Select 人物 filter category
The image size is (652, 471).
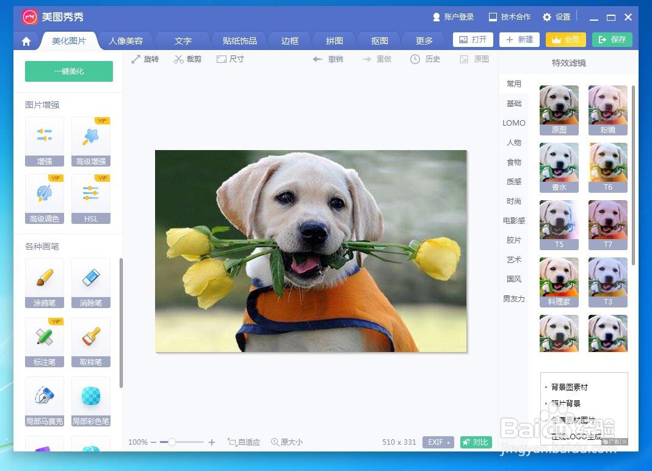514,143
